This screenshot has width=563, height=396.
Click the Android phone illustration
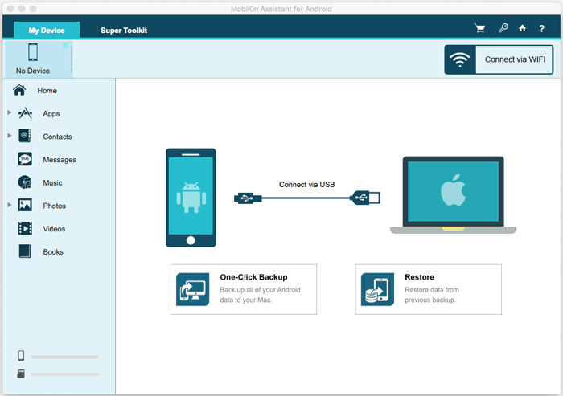point(191,198)
